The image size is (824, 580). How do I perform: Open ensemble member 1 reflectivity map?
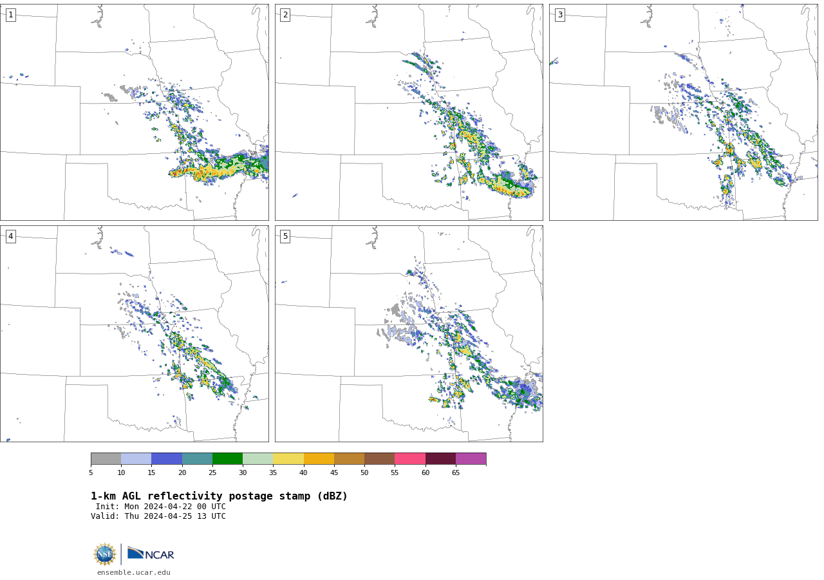[135, 112]
